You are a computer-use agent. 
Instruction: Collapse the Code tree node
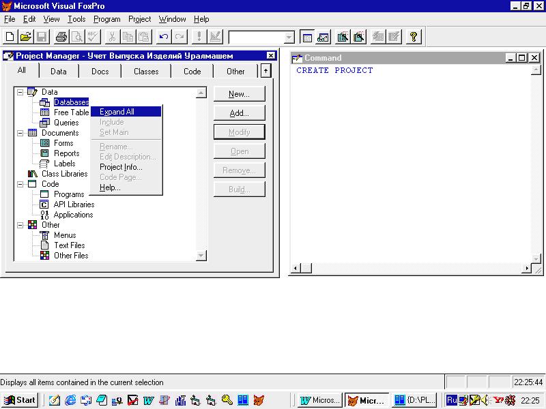point(20,184)
